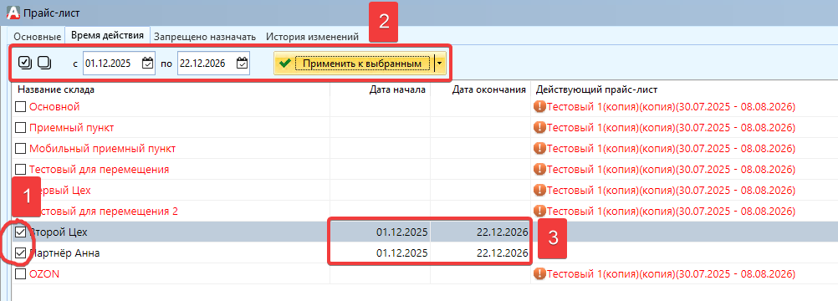Image resolution: width=838 pixels, height=301 pixels.
Task: Tick the OZON warehouse checkbox
Action: tap(20, 273)
